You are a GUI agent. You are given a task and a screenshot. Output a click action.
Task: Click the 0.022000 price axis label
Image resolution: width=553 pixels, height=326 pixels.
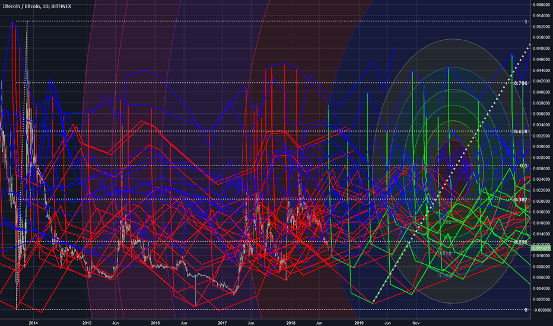[x=542, y=190]
